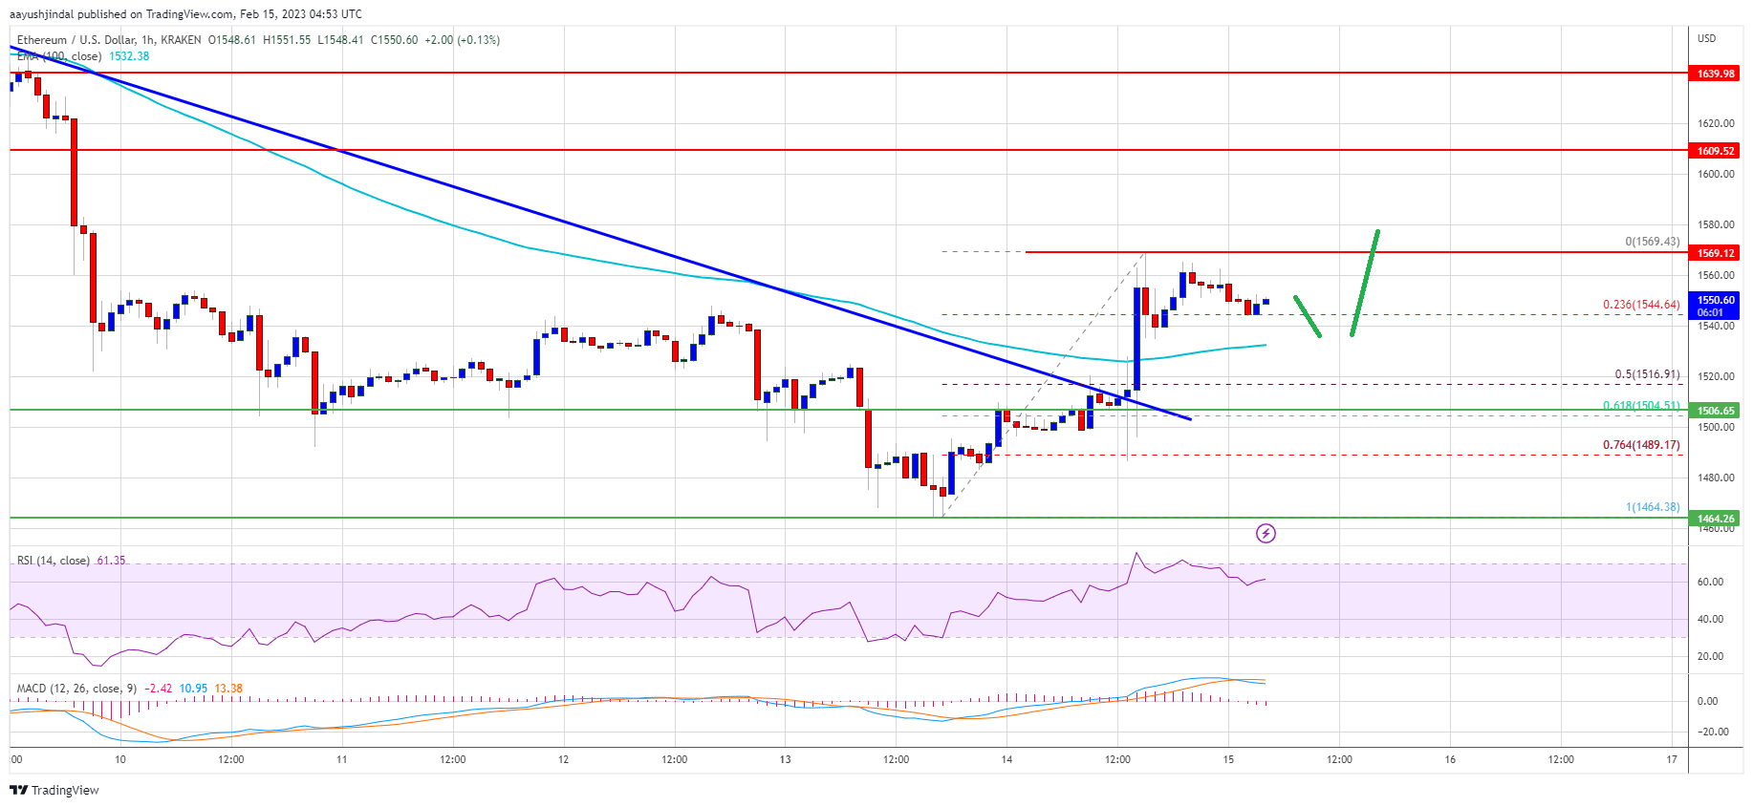Click the Fibonacci 0.618(1504.51) level label
Screen dimensions: 1753x807
(x=1641, y=406)
